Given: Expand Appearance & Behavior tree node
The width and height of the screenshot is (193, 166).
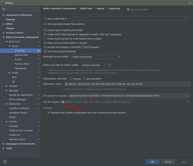Looking at the screenshot, I should point(3,15).
